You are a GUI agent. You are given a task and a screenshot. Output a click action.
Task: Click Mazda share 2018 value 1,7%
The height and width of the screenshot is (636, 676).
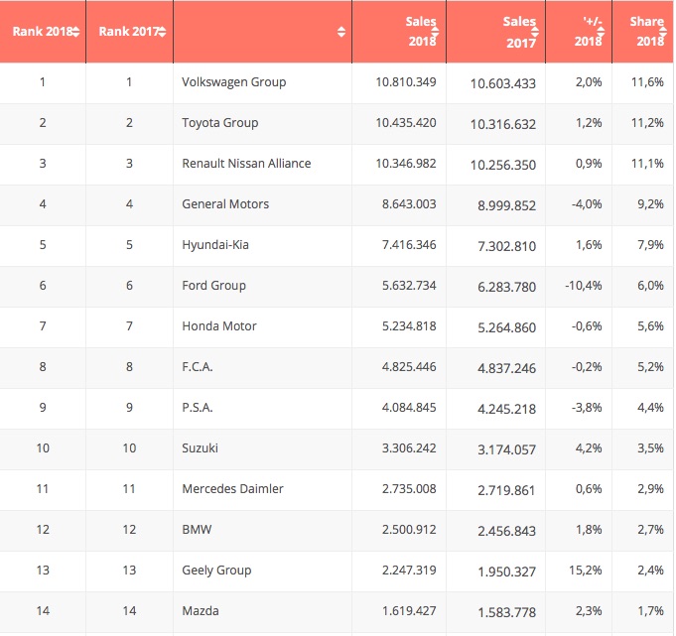coord(650,610)
